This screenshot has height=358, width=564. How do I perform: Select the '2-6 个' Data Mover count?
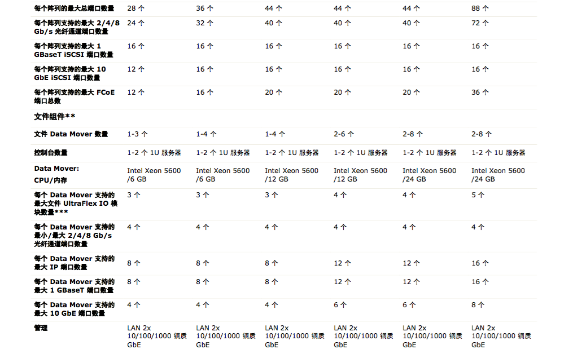click(x=344, y=134)
